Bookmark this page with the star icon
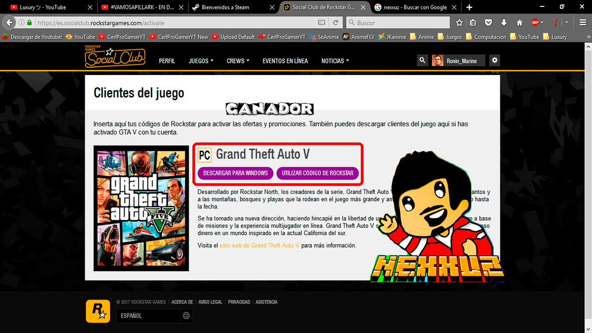 [459, 23]
